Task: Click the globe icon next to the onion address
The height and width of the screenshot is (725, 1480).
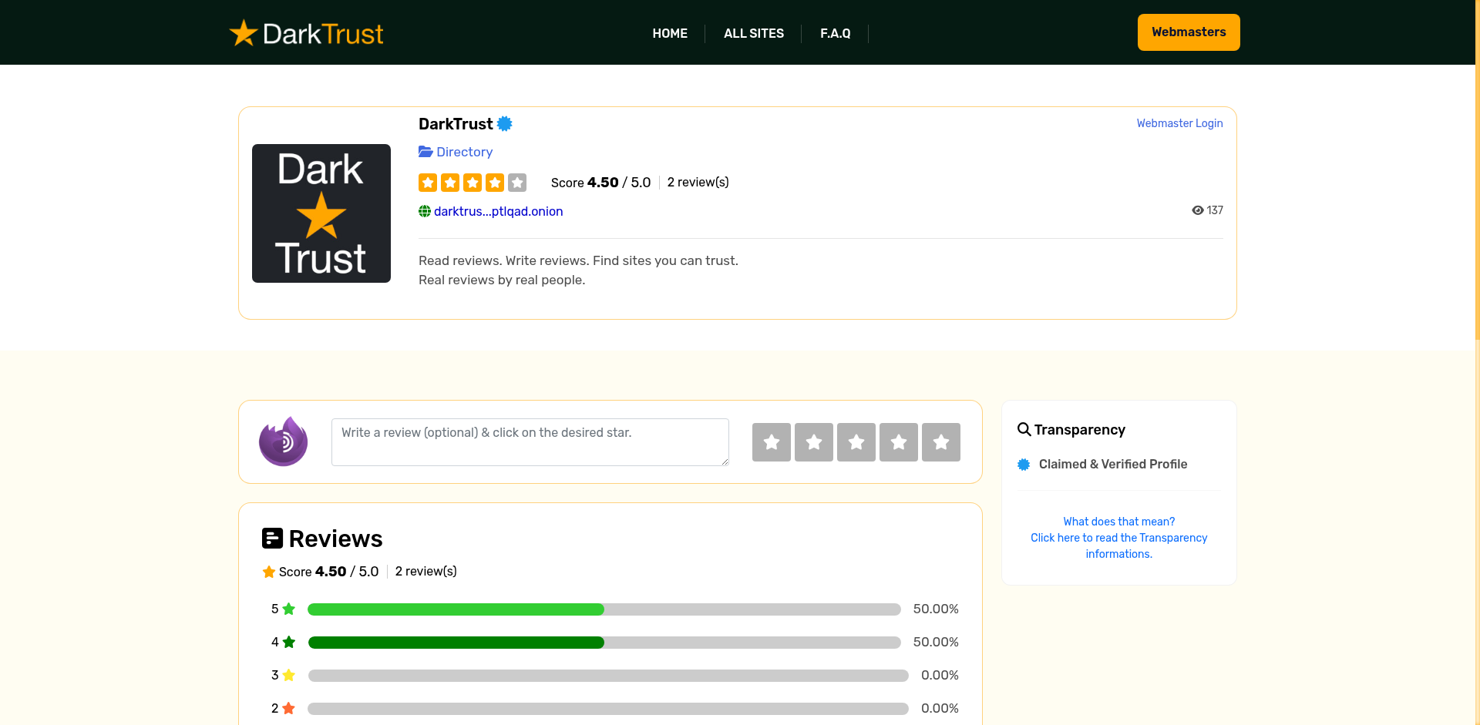Action: tap(424, 211)
